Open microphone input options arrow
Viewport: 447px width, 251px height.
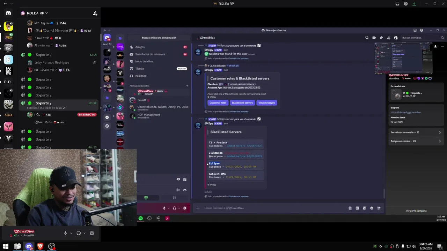[x=71, y=233]
